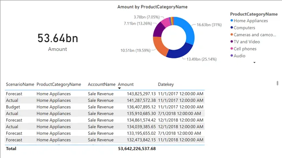Click the pink Cell phones donut slice

coord(166,22)
